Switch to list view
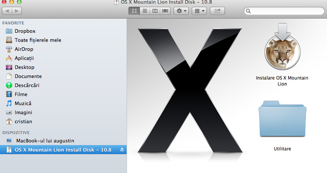 (145, 11)
